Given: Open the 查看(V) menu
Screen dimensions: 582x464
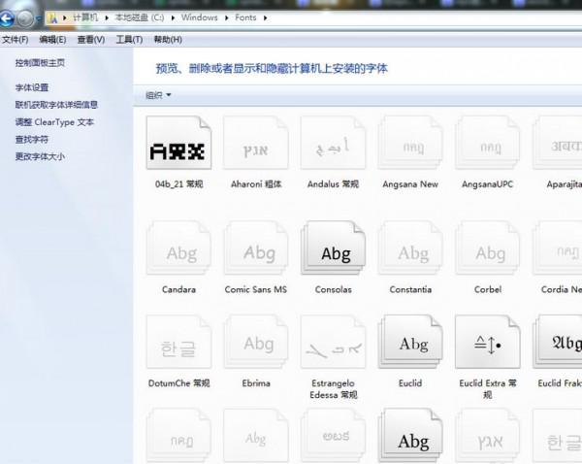Looking at the screenshot, I should (x=91, y=40).
